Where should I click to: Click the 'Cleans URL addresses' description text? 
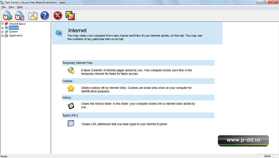point(124,124)
